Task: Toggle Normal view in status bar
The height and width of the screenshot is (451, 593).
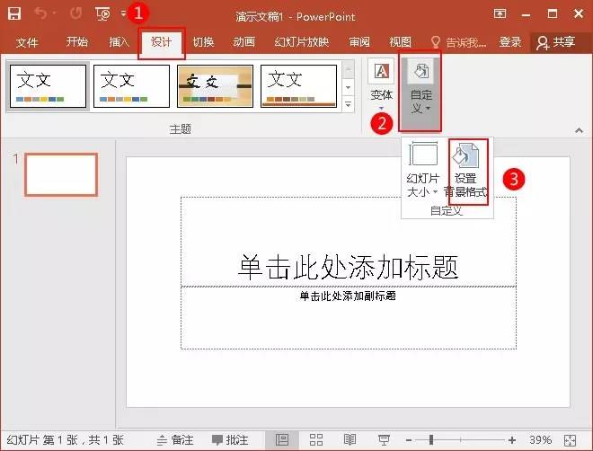Action: click(282, 440)
